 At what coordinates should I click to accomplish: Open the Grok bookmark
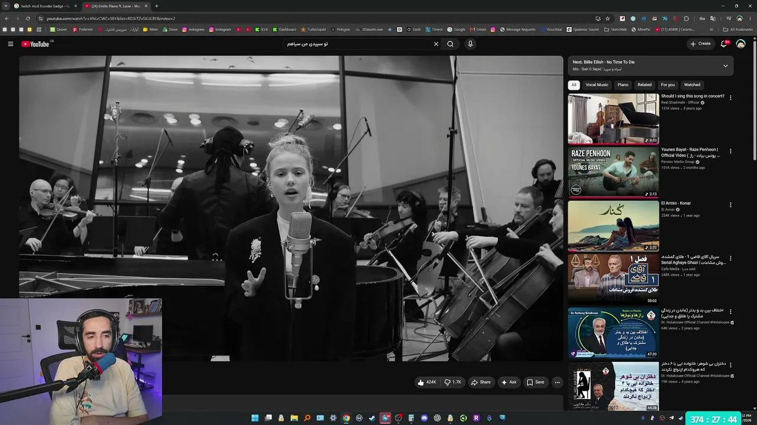click(x=414, y=30)
